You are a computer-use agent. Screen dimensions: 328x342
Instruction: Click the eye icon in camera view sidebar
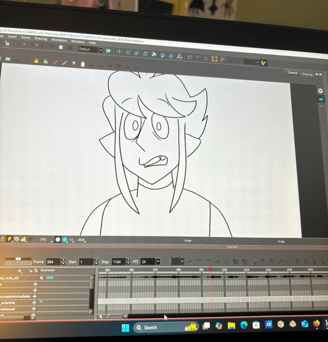(320, 91)
